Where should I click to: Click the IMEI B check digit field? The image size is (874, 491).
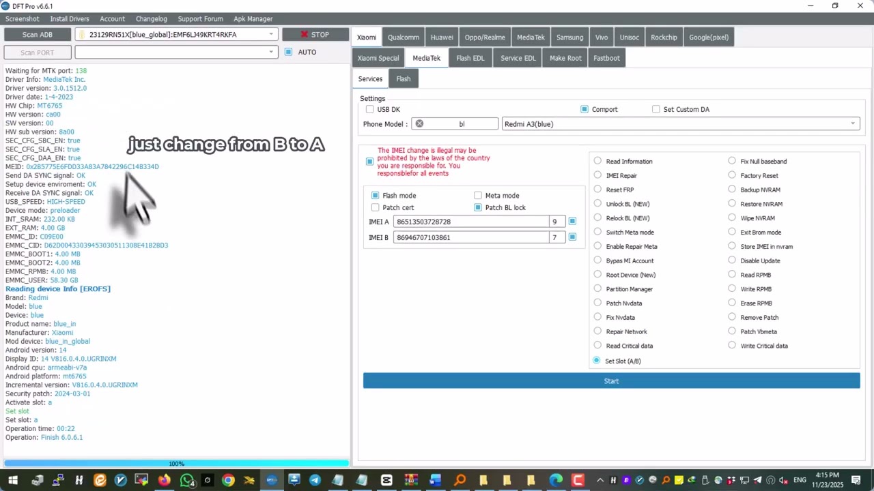[557, 237]
